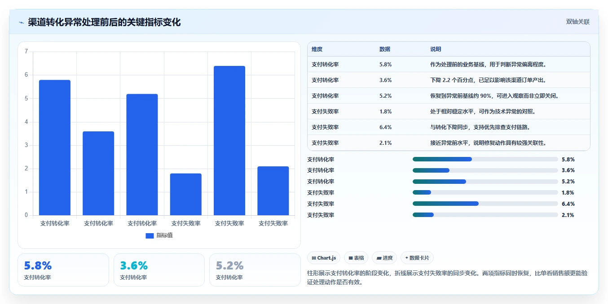Select the 数据卡片 chip
The height and width of the screenshot is (304, 608).
click(x=417, y=258)
